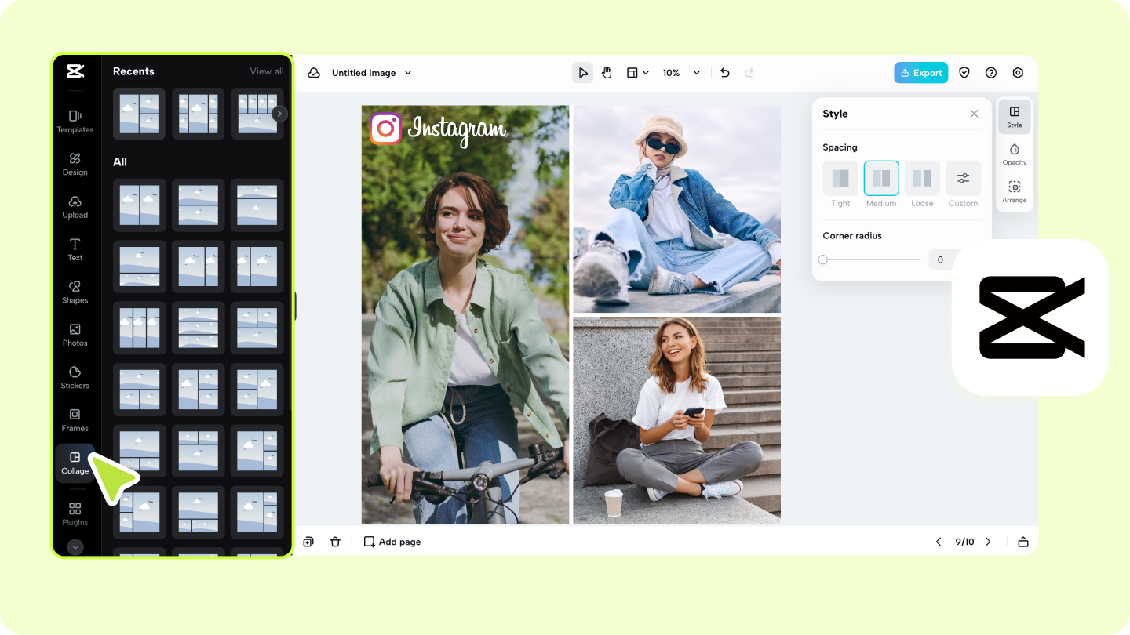Screen dimensions: 1130x635
Task: Click the Export button
Action: tap(920, 72)
